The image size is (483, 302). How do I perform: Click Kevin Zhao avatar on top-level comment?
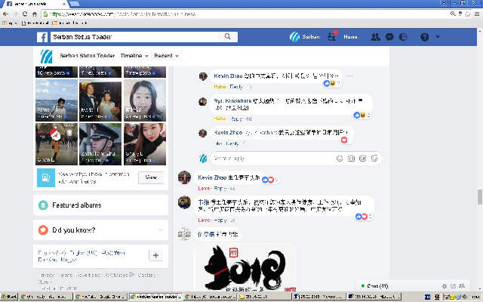click(x=184, y=177)
